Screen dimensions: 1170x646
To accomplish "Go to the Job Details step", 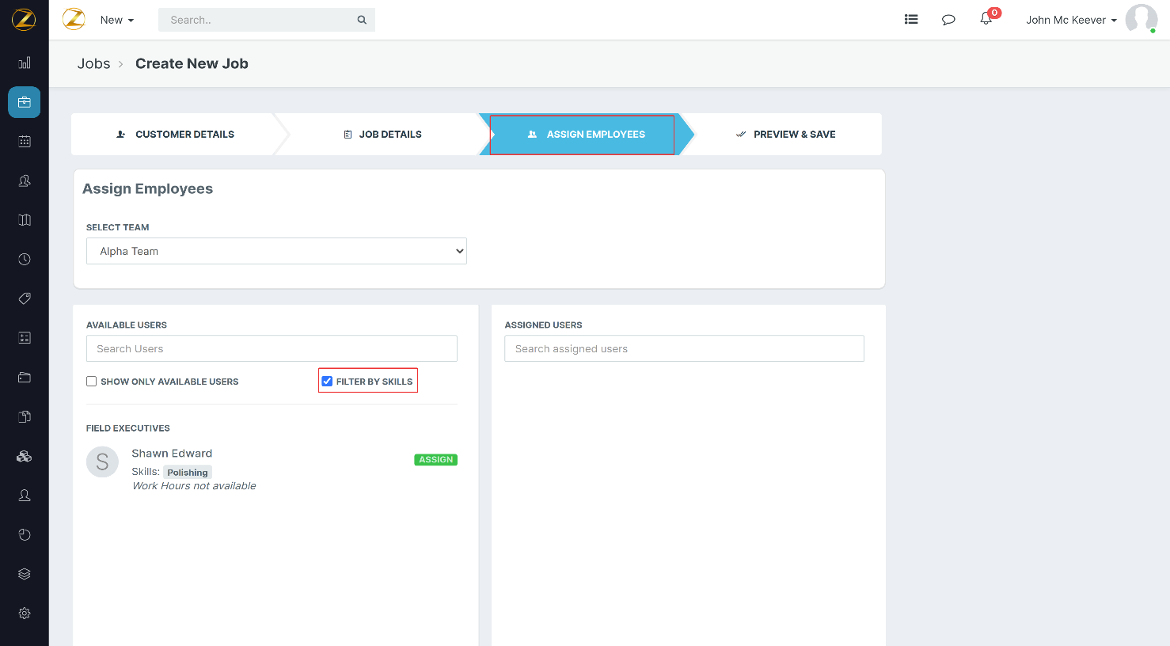I will point(382,135).
